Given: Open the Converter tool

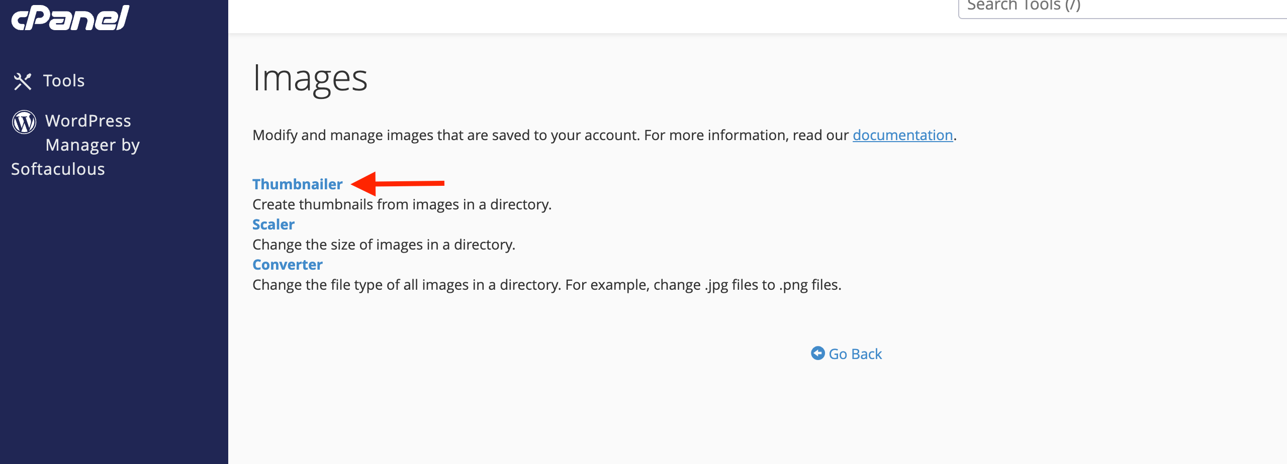Looking at the screenshot, I should coord(288,265).
